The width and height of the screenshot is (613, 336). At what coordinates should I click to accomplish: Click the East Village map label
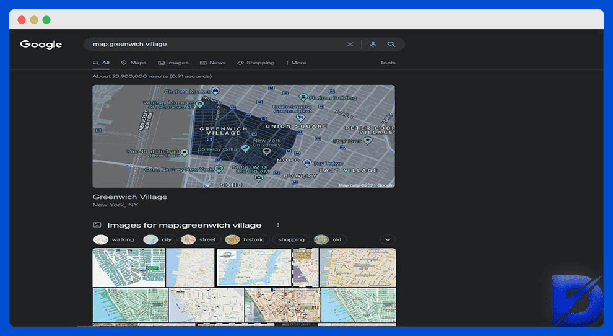[349, 170]
